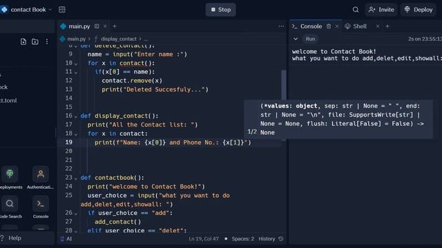Create a new folder with folder icon
Screen dimensions: 442x248
coord(35,41)
